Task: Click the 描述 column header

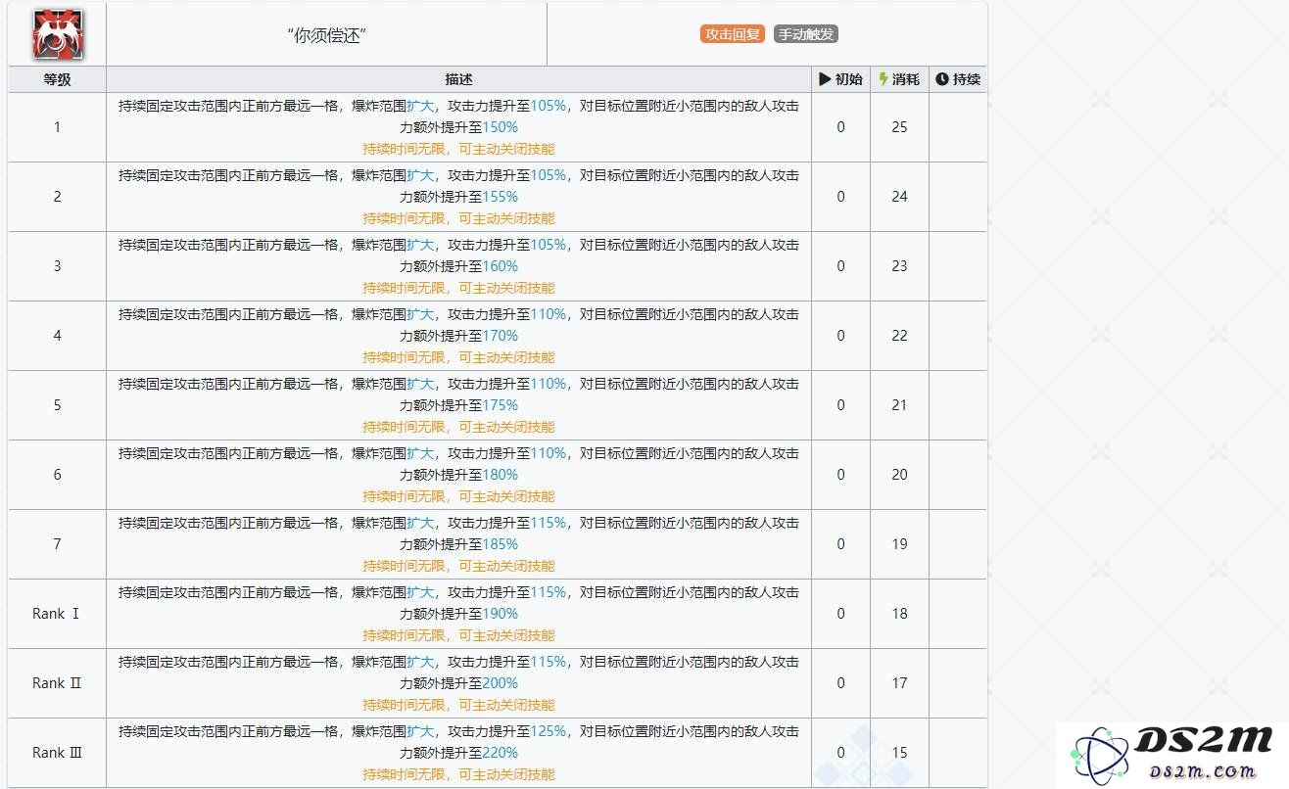Action: [x=458, y=79]
